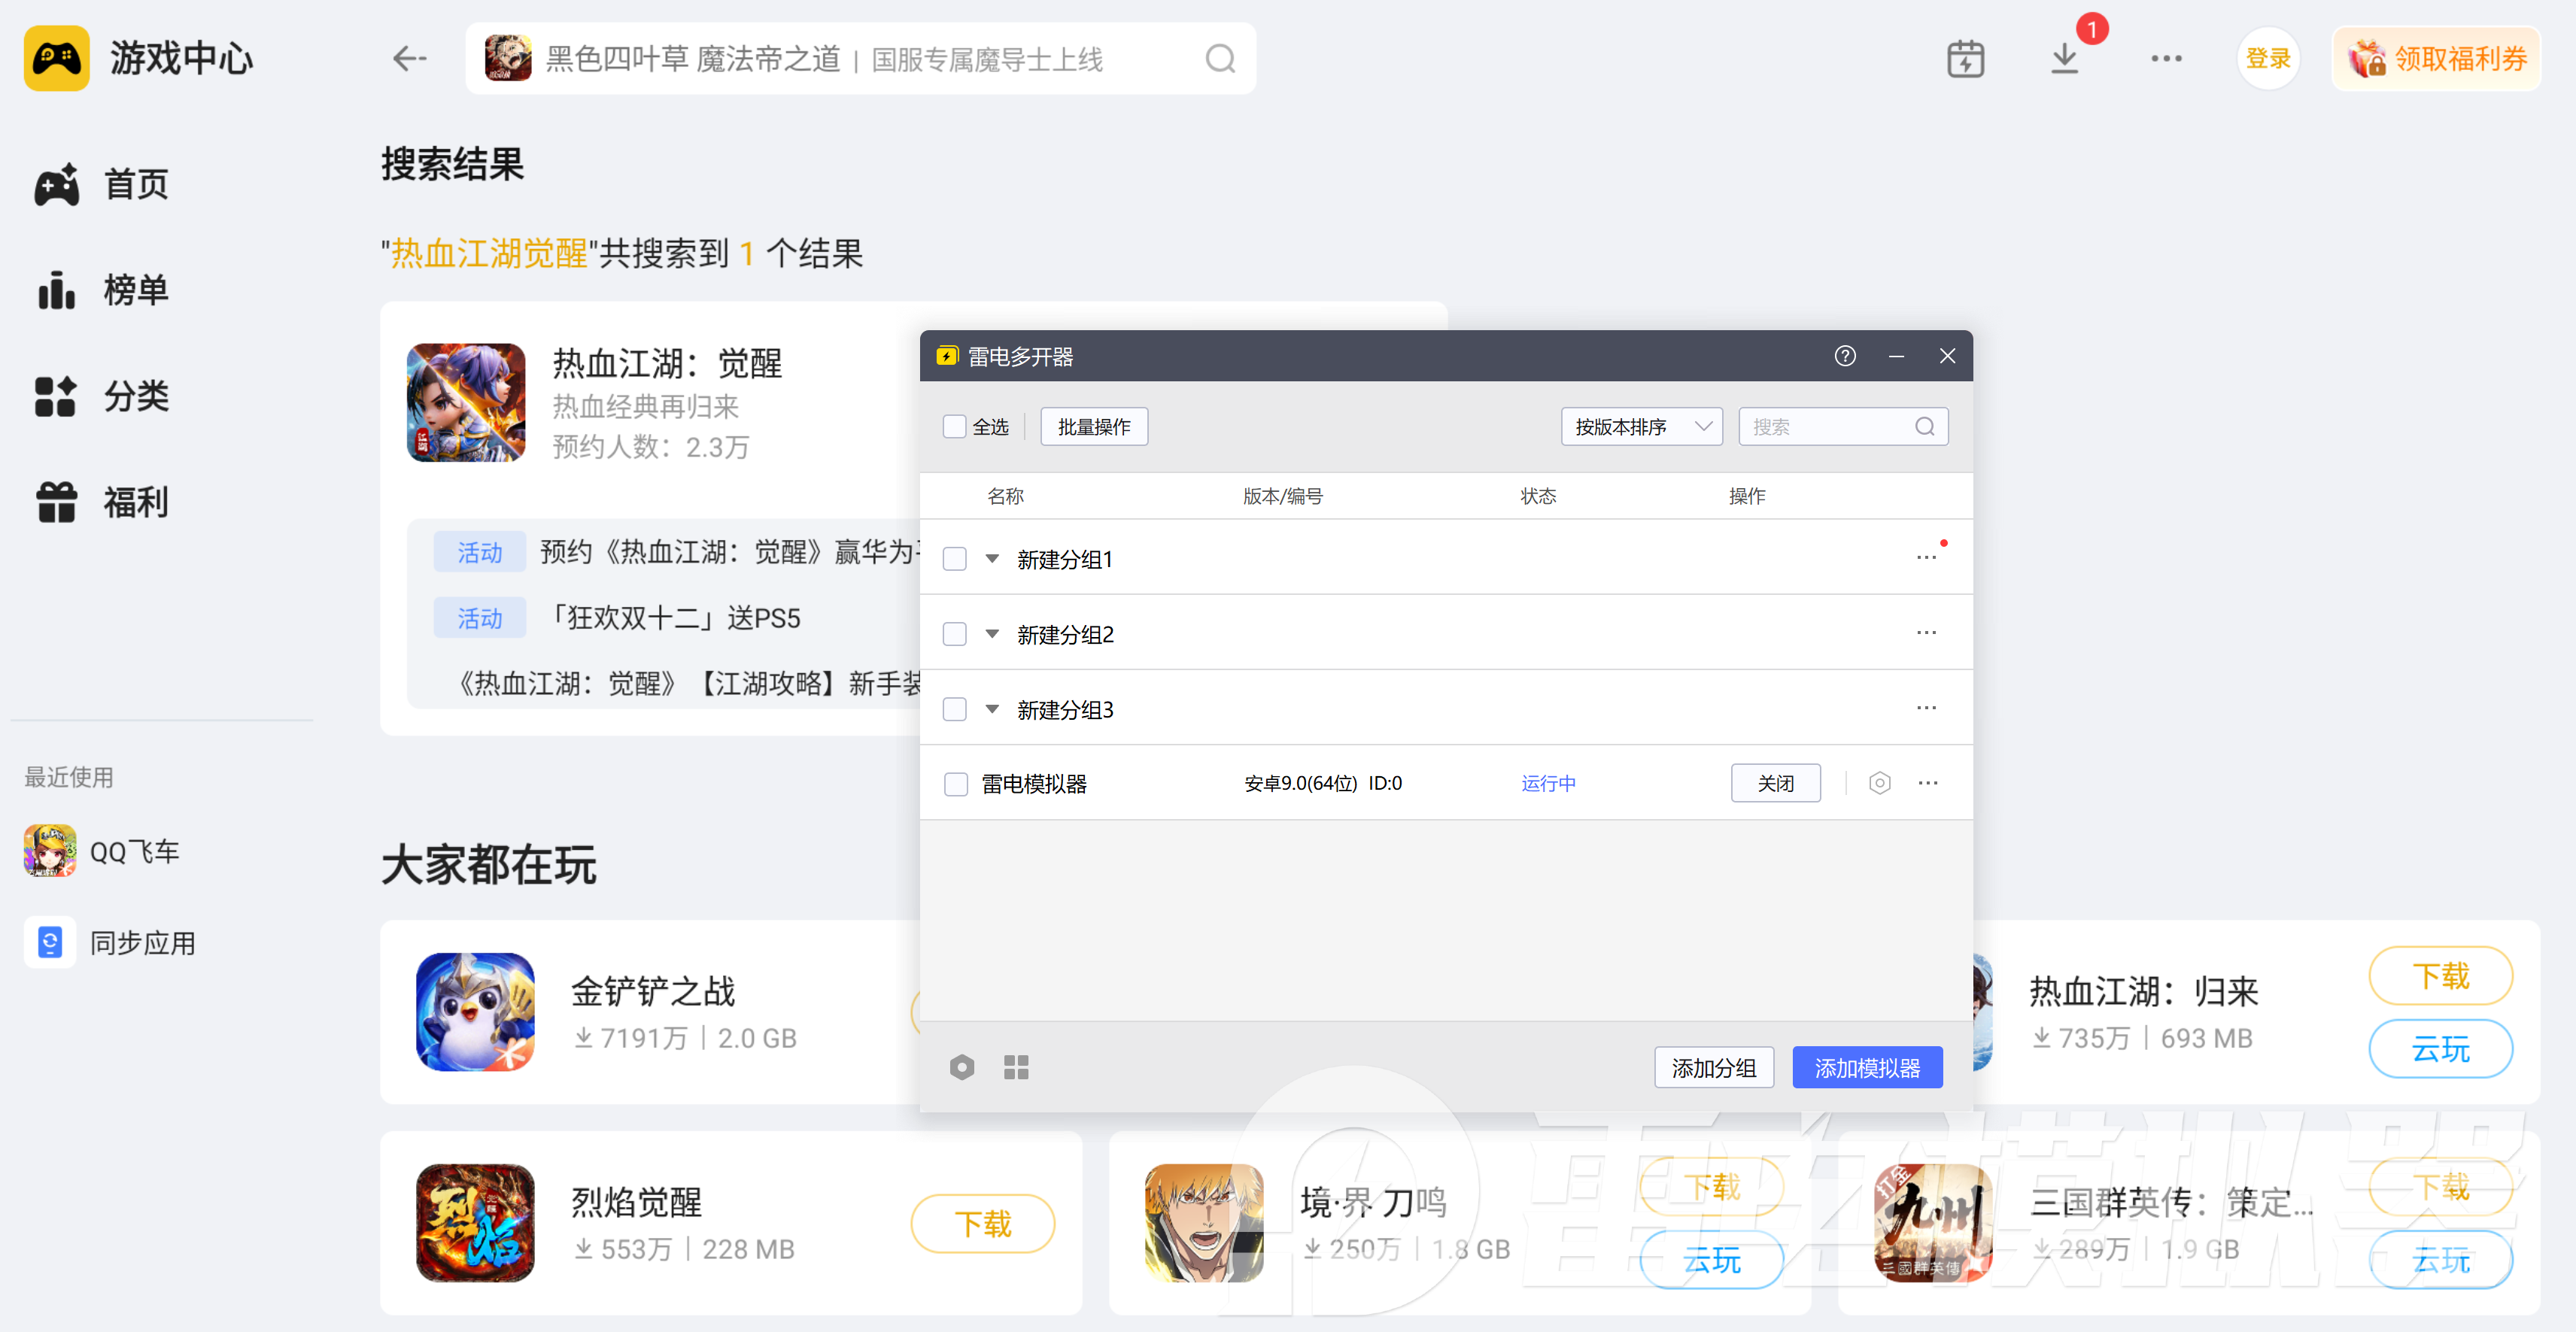This screenshot has width=2576, height=1332.
Task: Open more options for 新建分组2
Action: 1926,633
